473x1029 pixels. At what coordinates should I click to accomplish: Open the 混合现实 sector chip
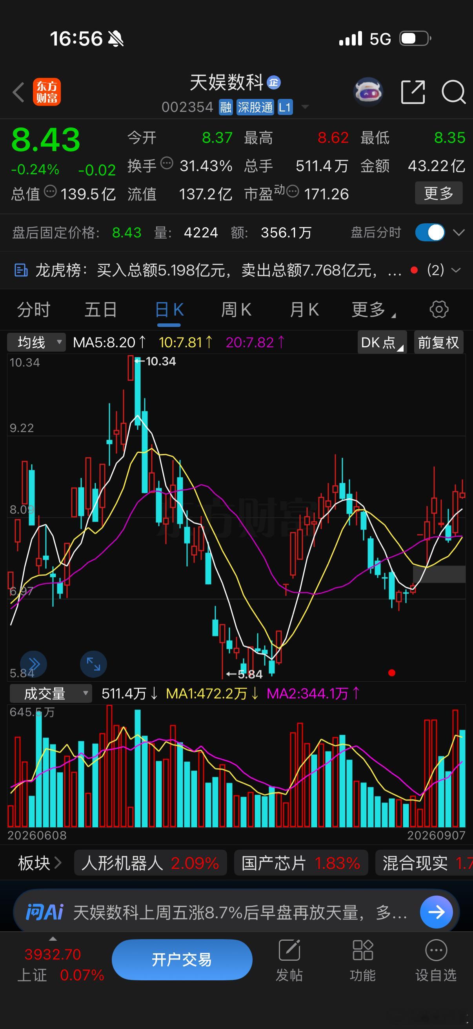[x=424, y=863]
